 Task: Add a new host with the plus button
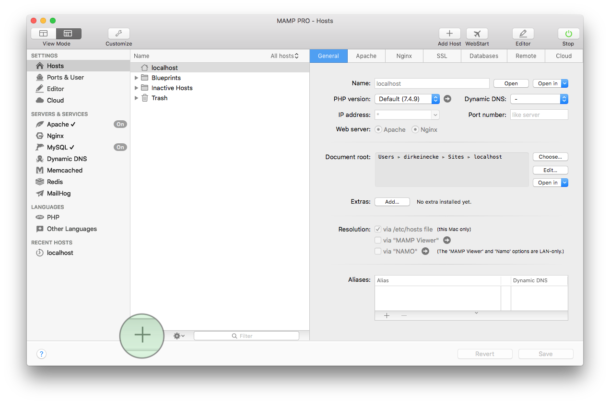tap(142, 336)
